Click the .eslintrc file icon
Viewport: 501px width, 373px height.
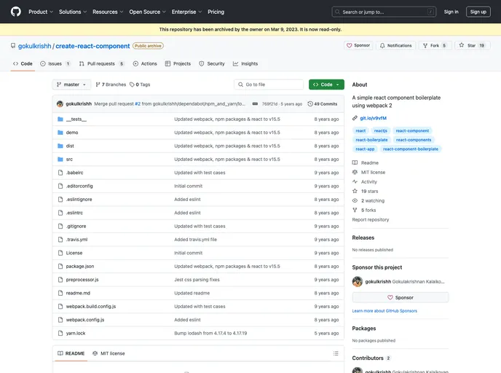(x=60, y=213)
